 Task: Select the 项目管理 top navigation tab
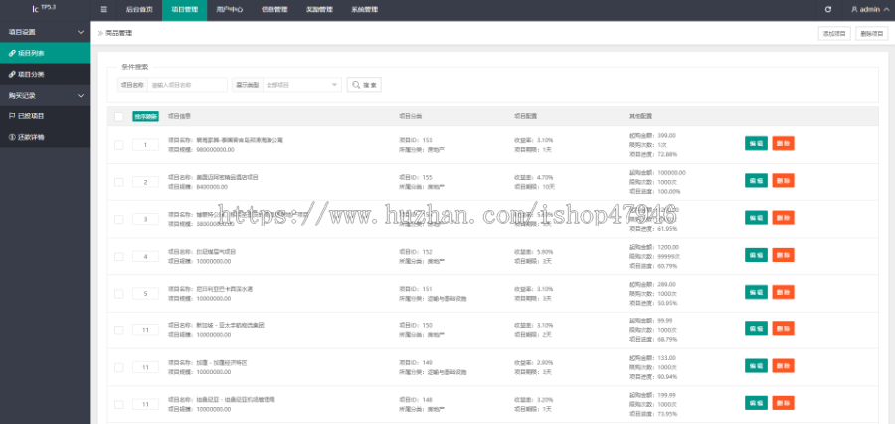point(184,10)
